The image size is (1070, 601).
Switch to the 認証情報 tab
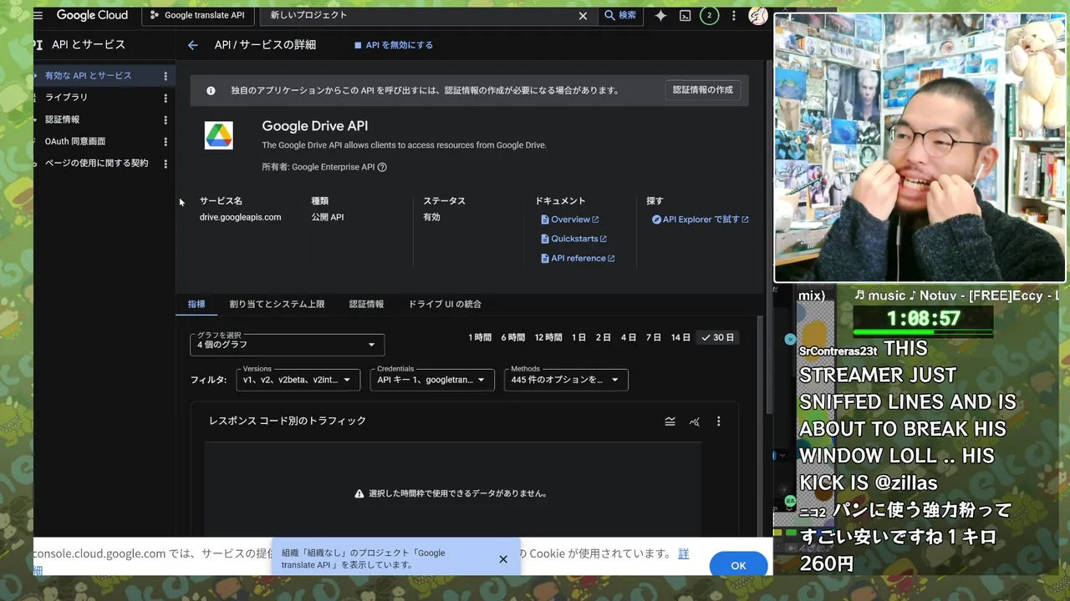click(366, 304)
